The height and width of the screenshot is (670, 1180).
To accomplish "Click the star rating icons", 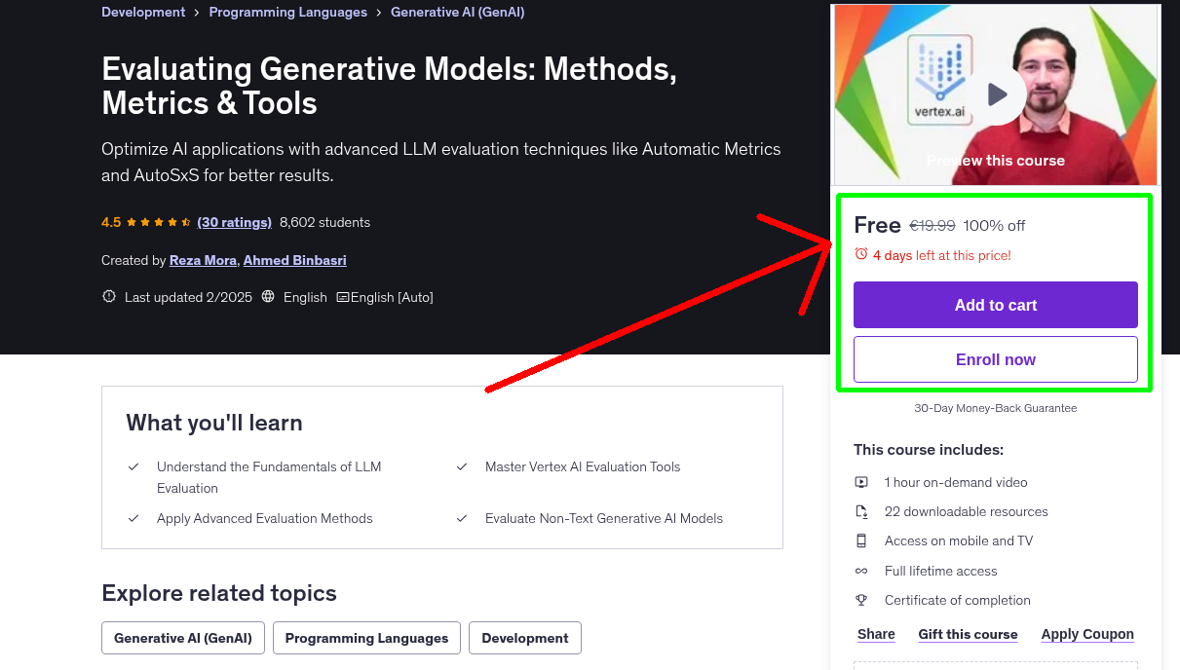I will (x=159, y=222).
